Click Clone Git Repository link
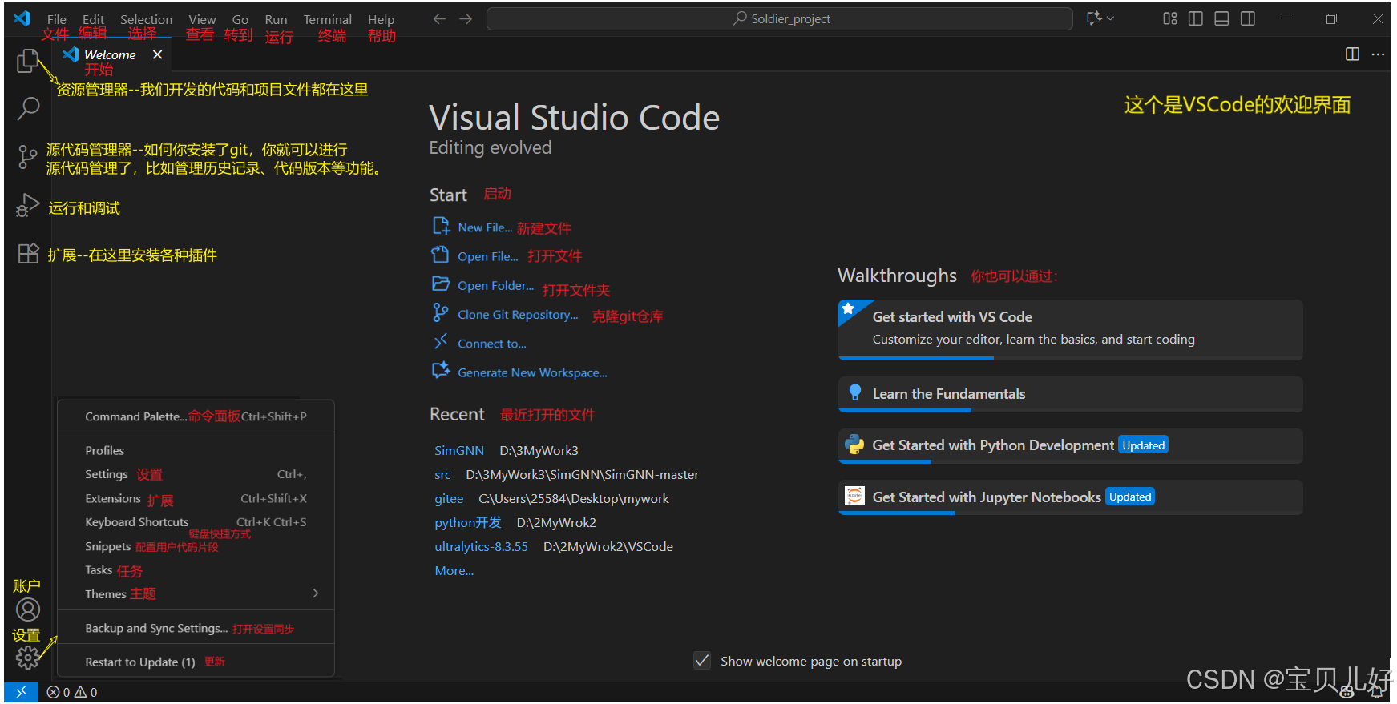 pos(518,315)
